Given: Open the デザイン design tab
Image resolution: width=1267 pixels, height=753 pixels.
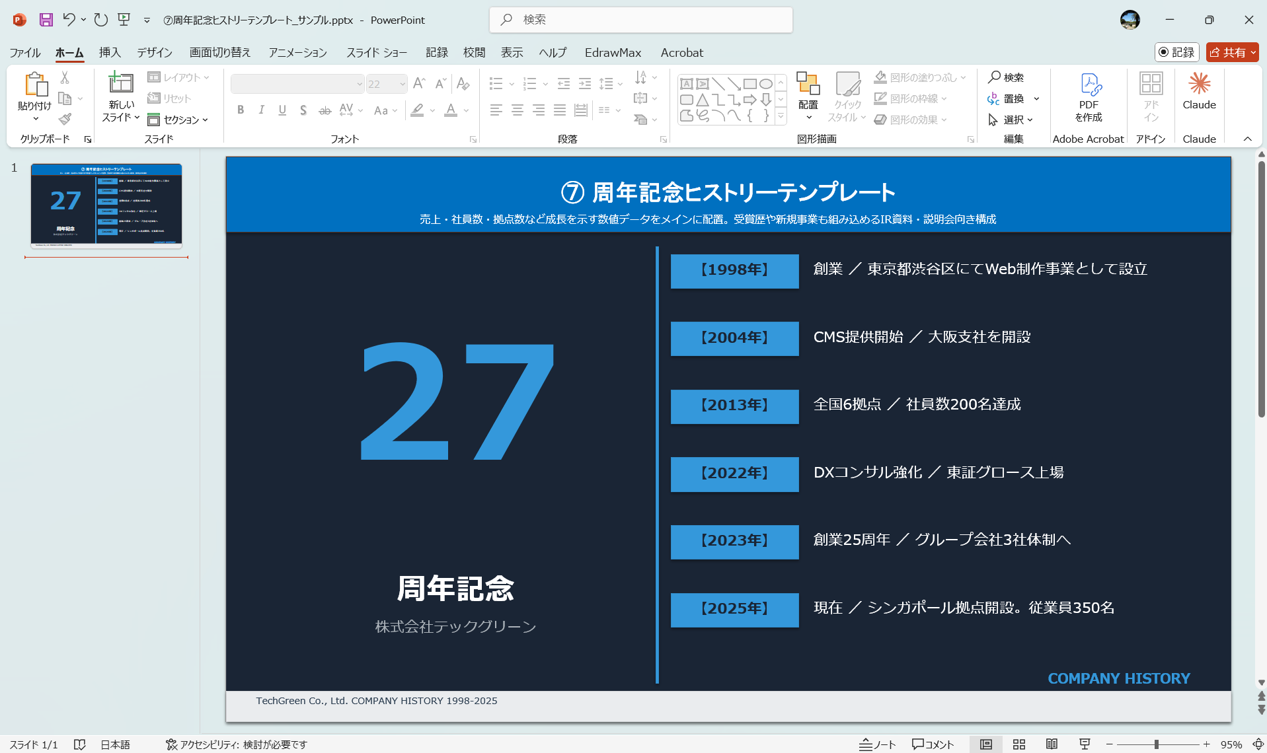Looking at the screenshot, I should 155,53.
